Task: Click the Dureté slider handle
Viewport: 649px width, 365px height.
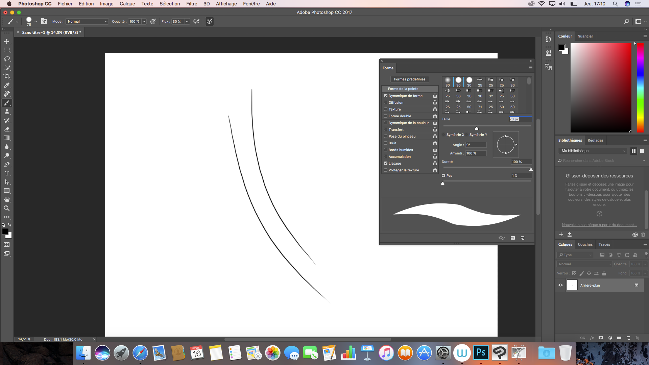Action: [x=531, y=170]
